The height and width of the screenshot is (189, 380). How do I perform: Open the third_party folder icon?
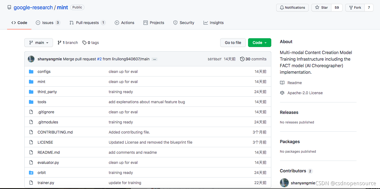coord(31,92)
